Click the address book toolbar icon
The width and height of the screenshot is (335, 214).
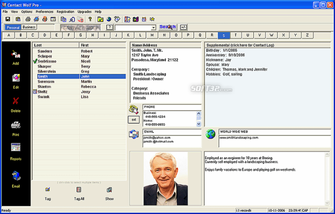[x=127, y=19]
